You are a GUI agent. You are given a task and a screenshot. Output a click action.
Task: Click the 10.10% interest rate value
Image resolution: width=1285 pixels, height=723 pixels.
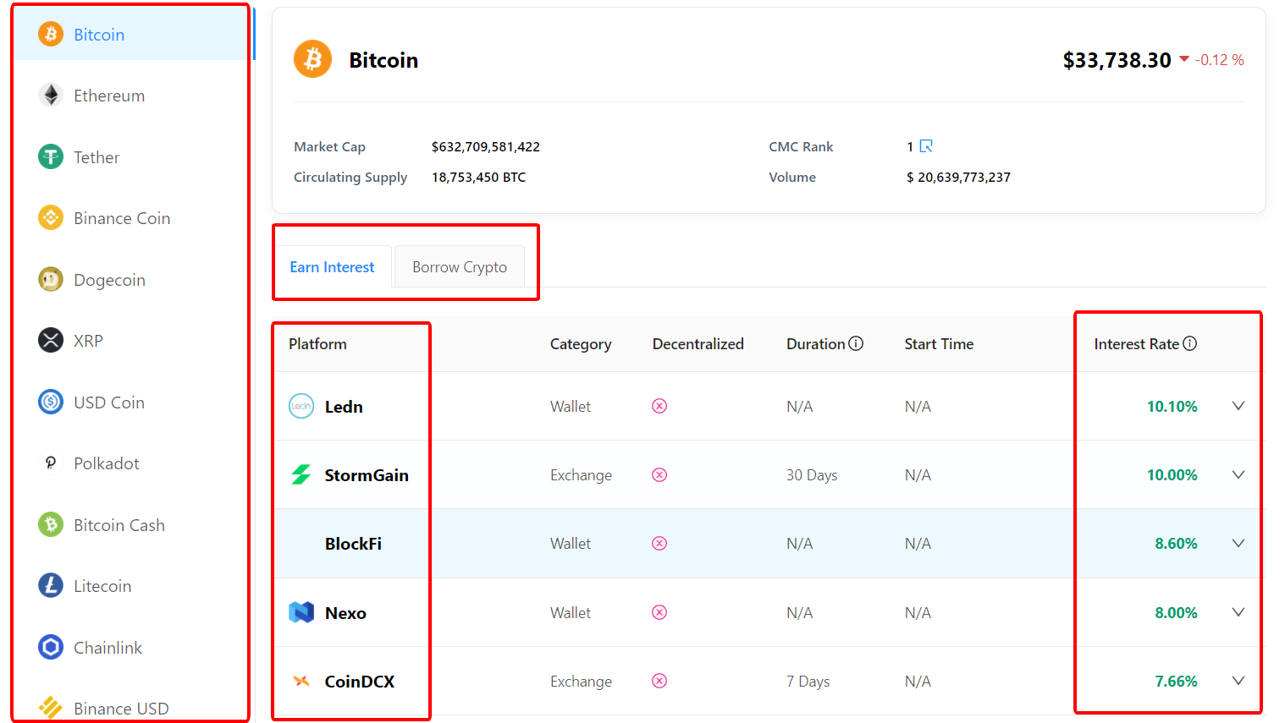tap(1172, 407)
